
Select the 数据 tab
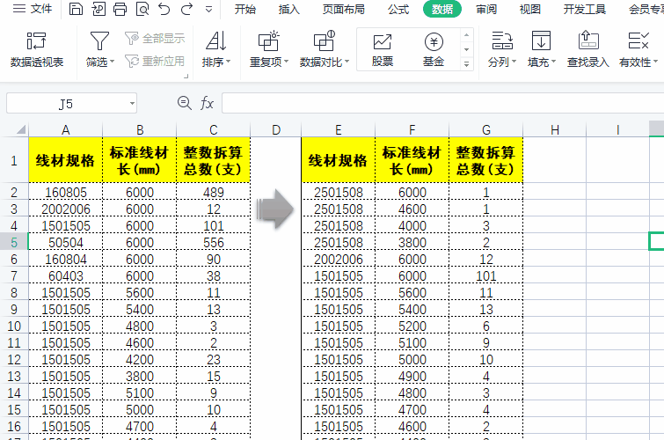coord(442,9)
